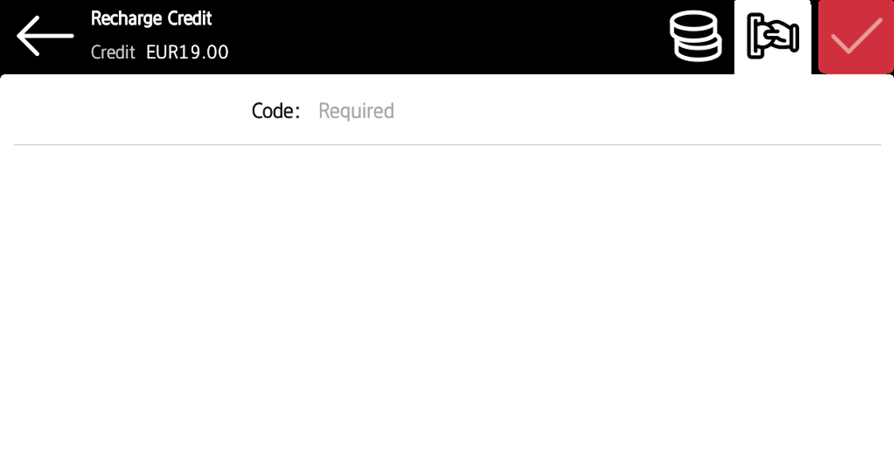The image size is (894, 470).
Task: Click the black header bar beside the title
Action: 445,37
